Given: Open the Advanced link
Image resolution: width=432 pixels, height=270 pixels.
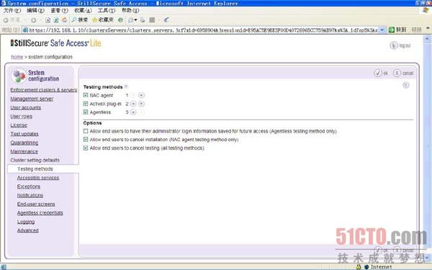Looking at the screenshot, I should pos(28,230).
